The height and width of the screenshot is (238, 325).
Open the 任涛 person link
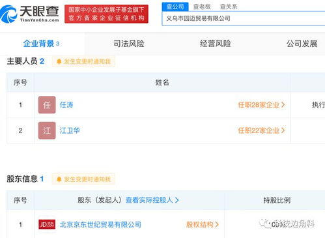click(66, 105)
